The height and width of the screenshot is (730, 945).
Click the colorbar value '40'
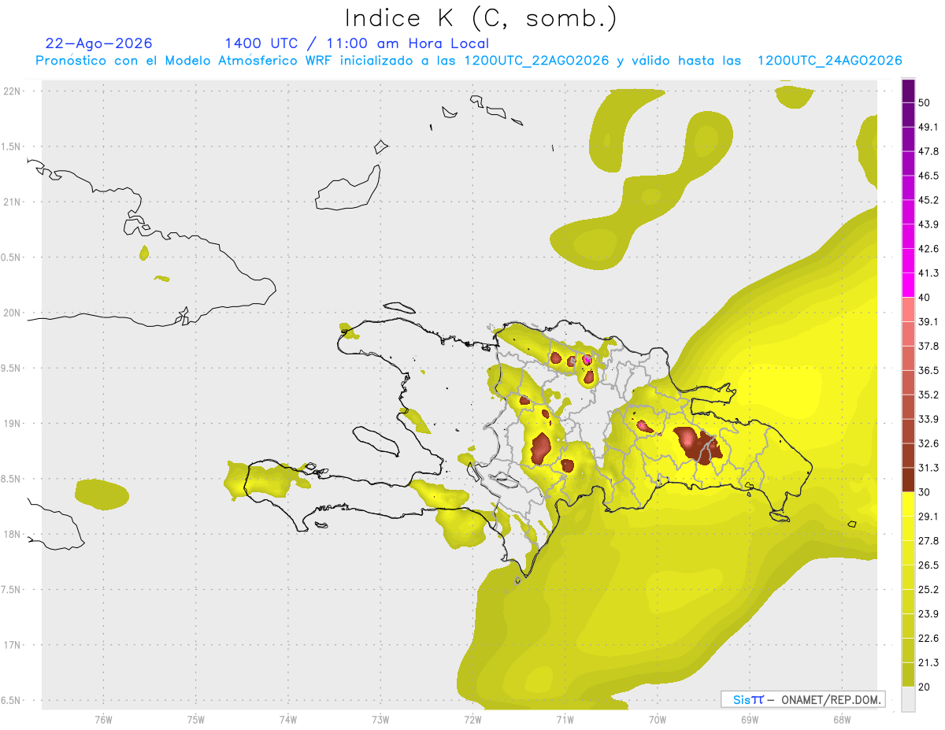pyautogui.click(x=925, y=298)
